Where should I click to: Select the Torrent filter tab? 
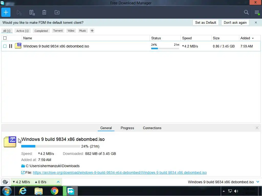(x=58, y=31)
